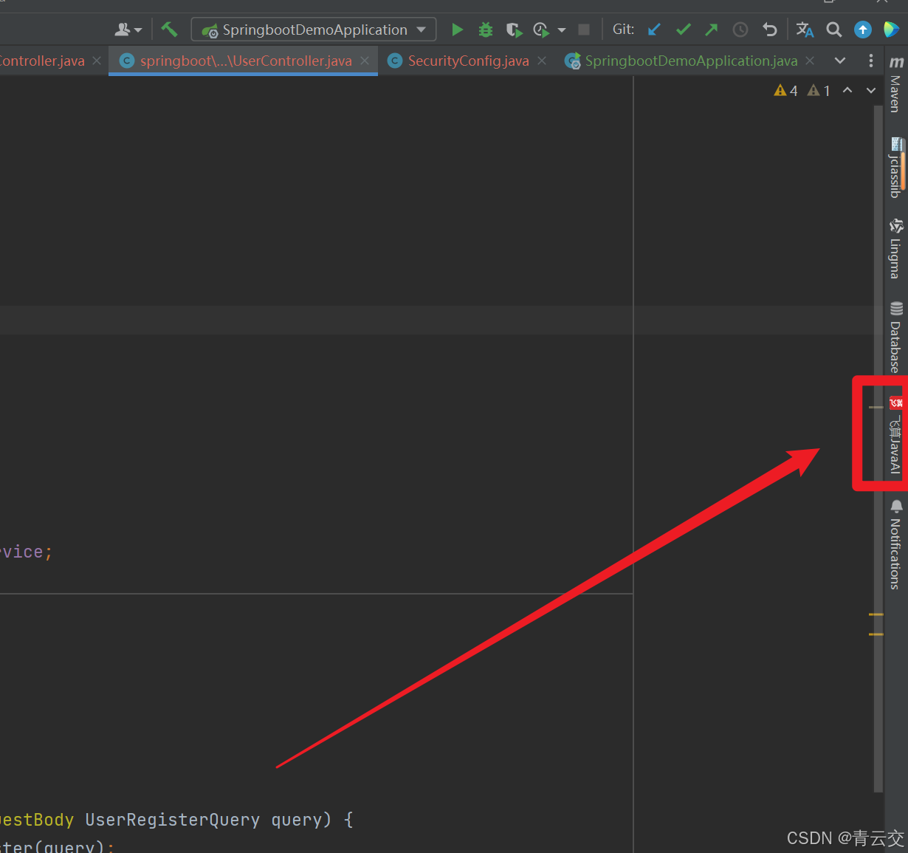Push commits with Git arrow icon
The image size is (908, 853).
click(x=712, y=30)
